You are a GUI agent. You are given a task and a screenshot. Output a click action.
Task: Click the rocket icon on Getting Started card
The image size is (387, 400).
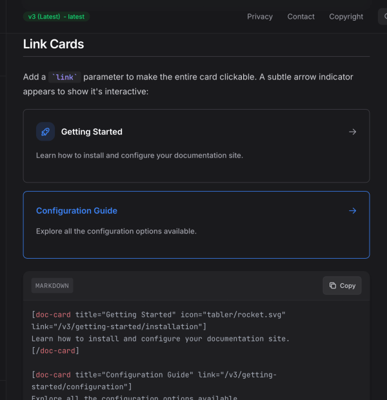click(x=45, y=132)
